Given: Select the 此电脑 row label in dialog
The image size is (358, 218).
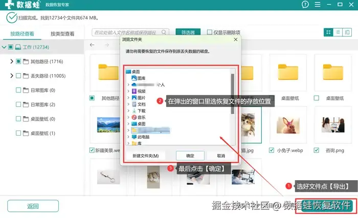Looking at the screenshot, I should [143, 137].
